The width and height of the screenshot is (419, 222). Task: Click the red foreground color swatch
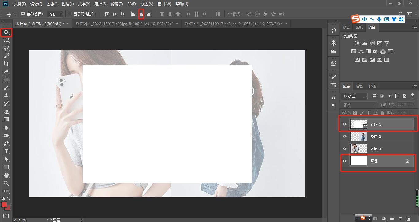(x=4, y=204)
